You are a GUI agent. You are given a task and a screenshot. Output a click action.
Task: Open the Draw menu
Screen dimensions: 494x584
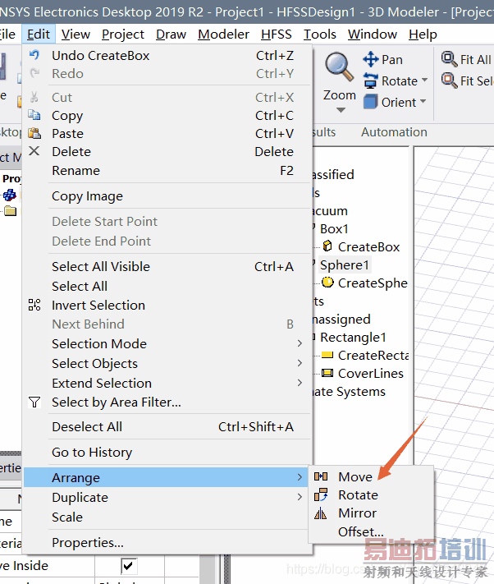coord(171,34)
